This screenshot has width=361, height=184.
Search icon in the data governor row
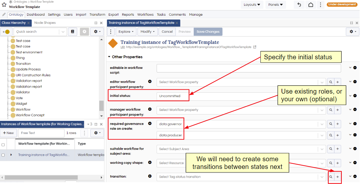coord(331,124)
